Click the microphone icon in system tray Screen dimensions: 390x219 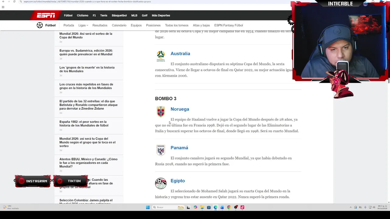point(365,207)
